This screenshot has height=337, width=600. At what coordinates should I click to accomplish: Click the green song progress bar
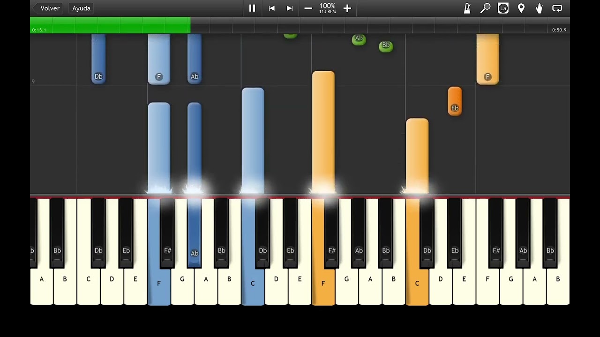110,25
